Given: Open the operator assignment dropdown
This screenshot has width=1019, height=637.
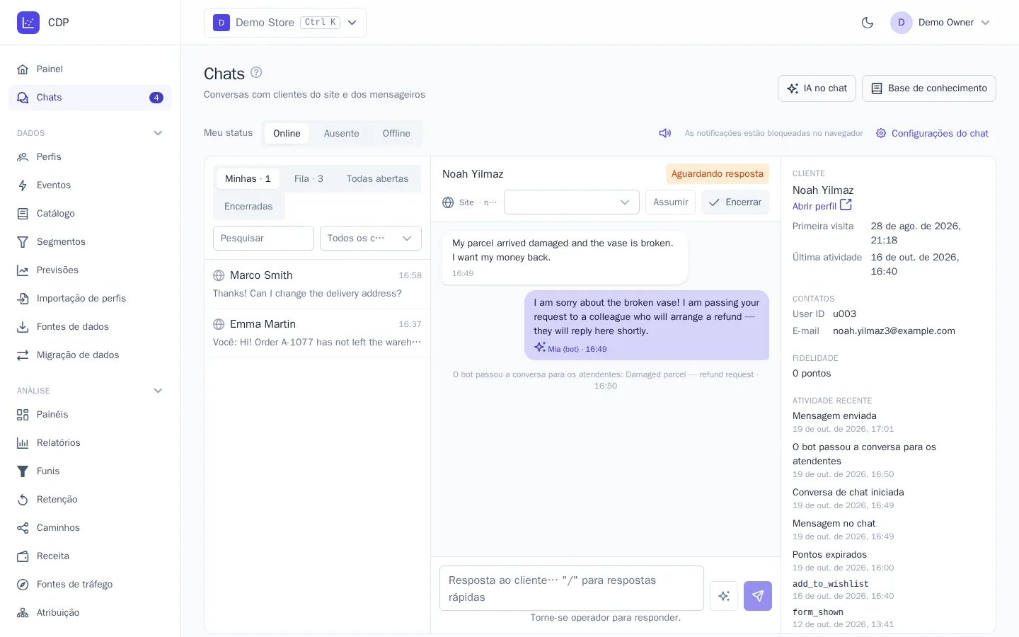Looking at the screenshot, I should 572,202.
